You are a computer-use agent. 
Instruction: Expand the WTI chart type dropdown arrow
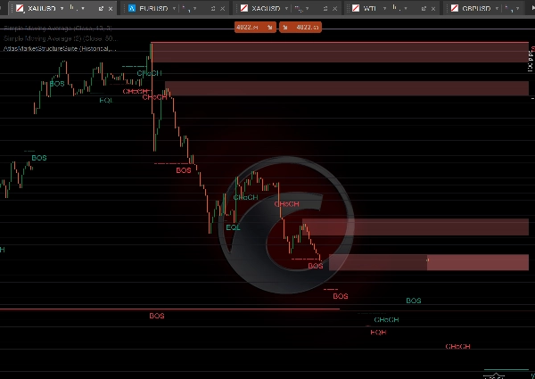406,9
